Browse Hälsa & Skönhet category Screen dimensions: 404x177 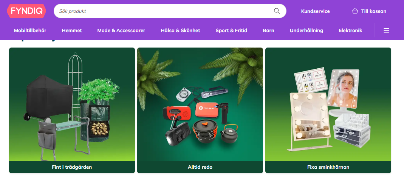tap(180, 31)
